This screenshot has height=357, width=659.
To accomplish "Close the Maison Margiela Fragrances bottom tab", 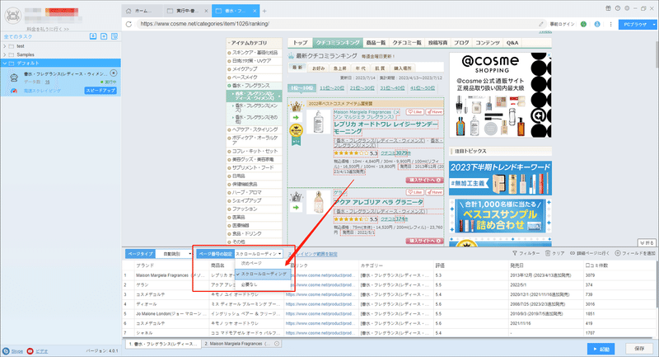I will (x=277, y=344).
